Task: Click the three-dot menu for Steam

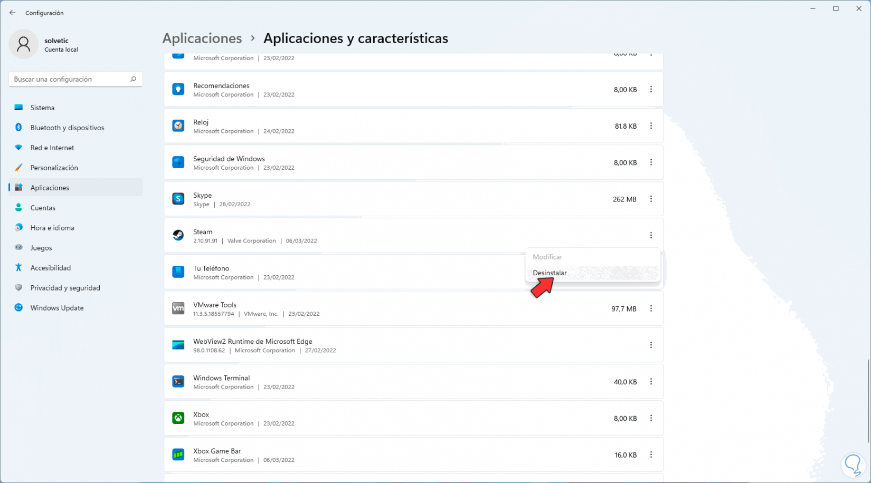Action: pyautogui.click(x=651, y=236)
